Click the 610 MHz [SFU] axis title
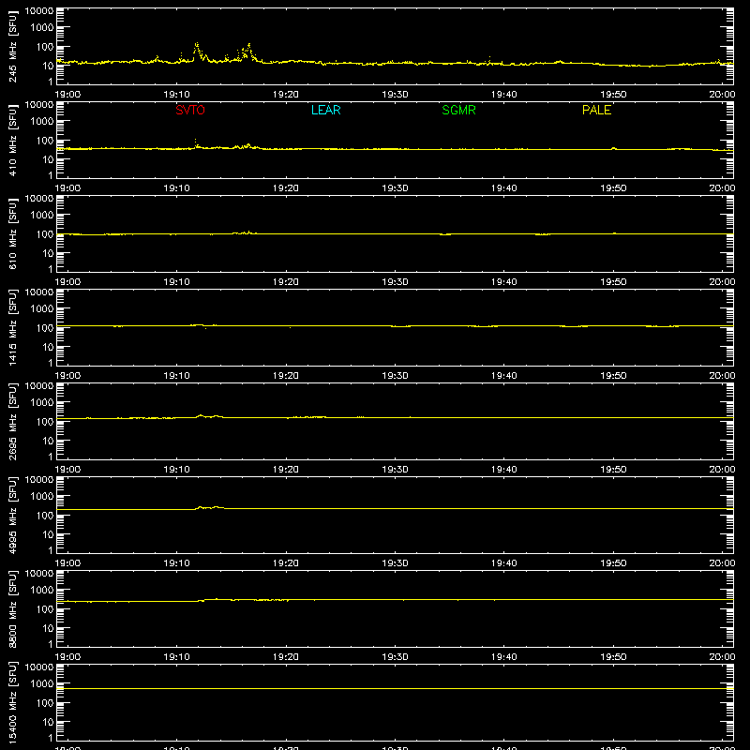750x750 pixels. pyautogui.click(x=12, y=233)
